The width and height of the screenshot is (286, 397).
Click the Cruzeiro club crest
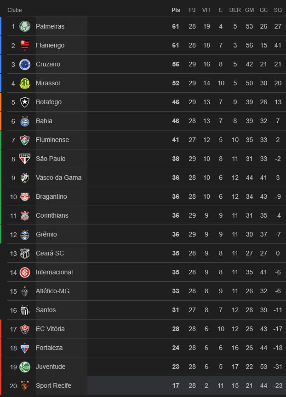tap(25, 64)
